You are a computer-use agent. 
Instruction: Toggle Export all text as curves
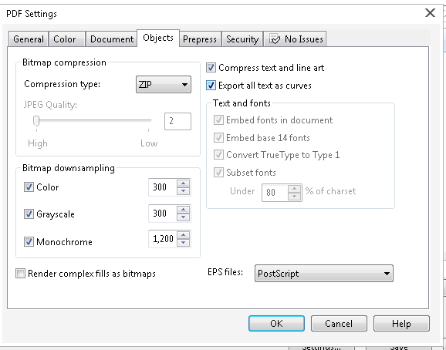(211, 86)
